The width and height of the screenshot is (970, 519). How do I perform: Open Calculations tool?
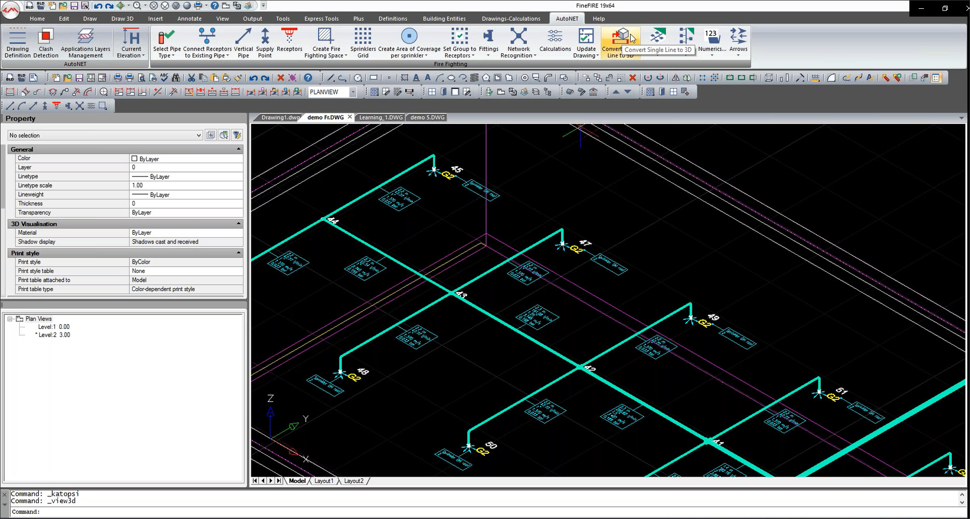tap(555, 40)
